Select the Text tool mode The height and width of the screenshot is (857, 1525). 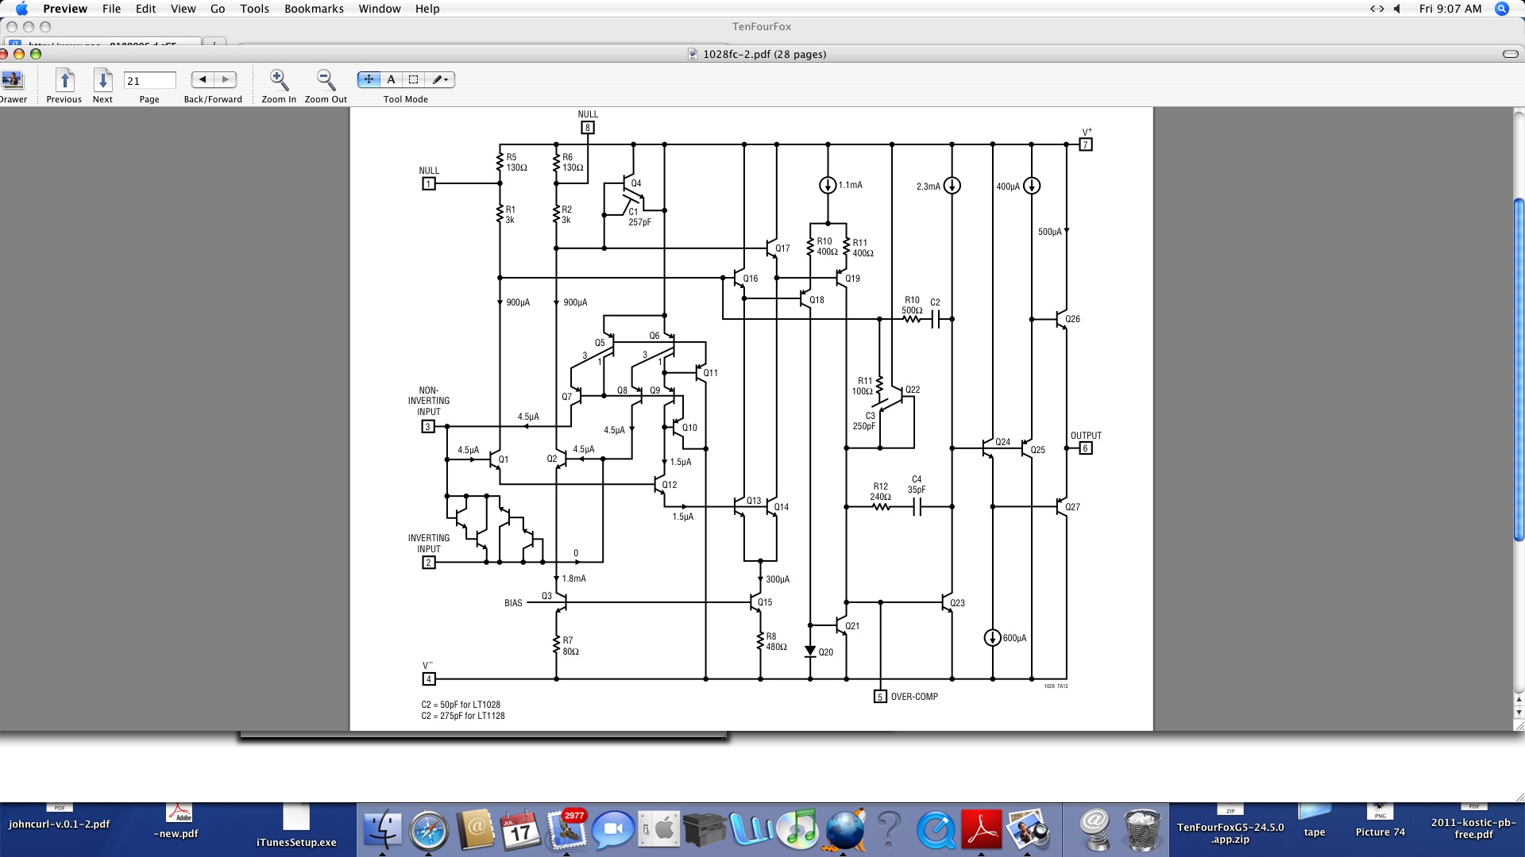391,79
